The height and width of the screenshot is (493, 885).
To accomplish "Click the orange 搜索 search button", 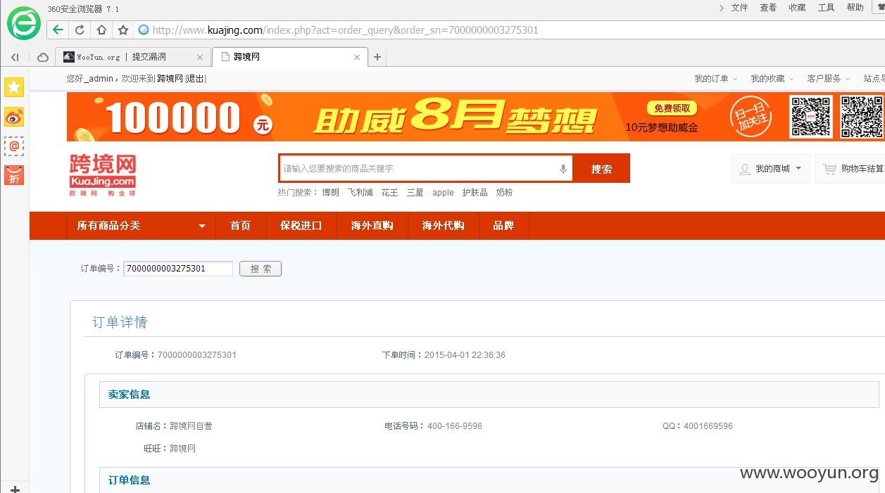I will pos(601,169).
